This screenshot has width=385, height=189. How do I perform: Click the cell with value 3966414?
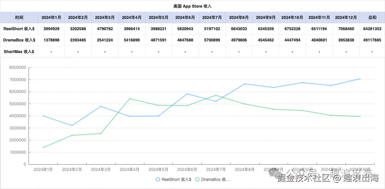(132, 29)
